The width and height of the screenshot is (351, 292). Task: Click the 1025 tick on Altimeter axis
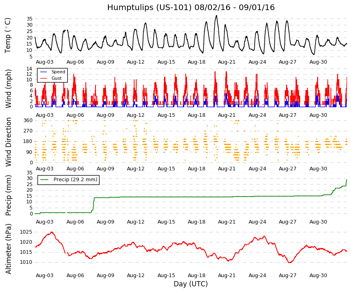[26, 232]
